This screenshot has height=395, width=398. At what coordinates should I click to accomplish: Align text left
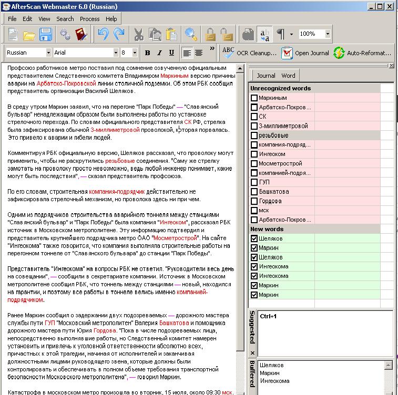187,53
